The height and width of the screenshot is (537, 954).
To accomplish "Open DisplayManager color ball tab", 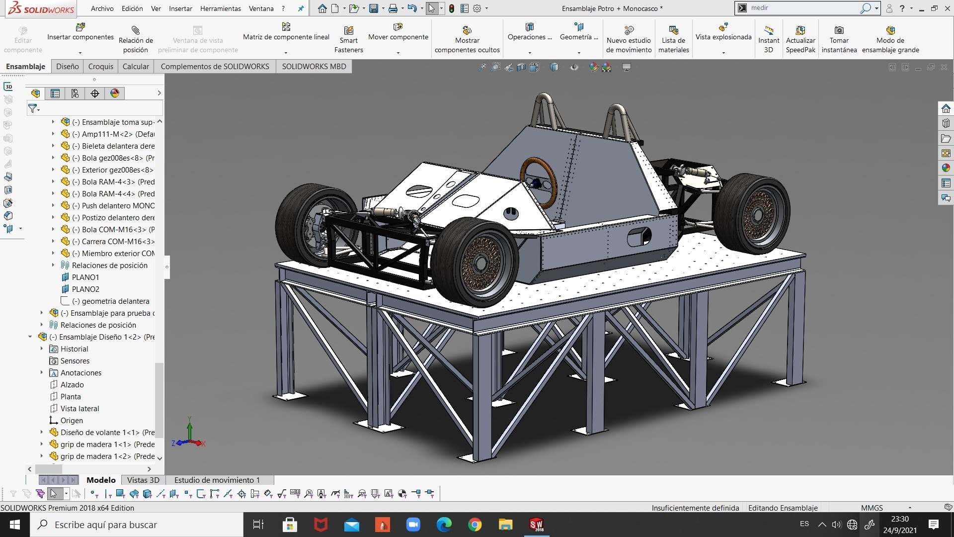I will 115,93.
